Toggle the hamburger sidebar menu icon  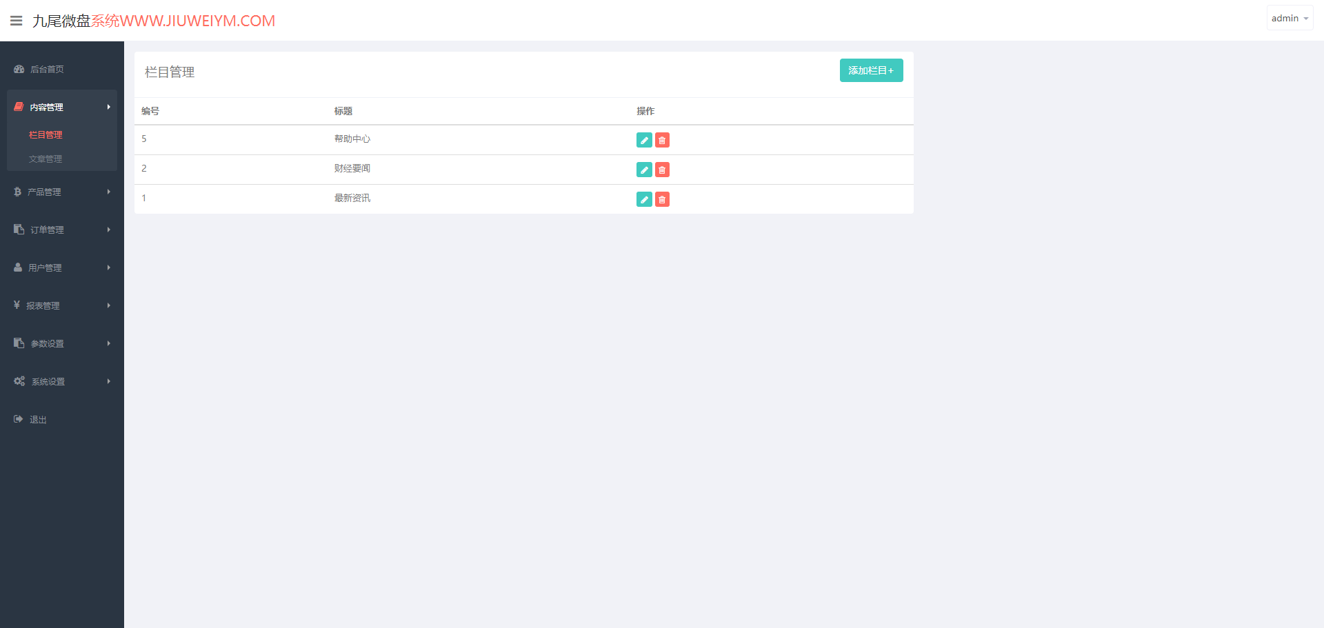(17, 21)
